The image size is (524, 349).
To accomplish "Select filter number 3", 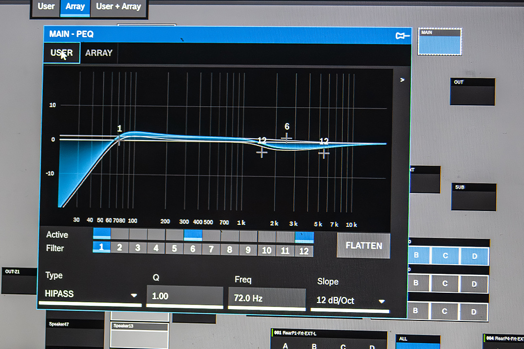I will point(138,248).
